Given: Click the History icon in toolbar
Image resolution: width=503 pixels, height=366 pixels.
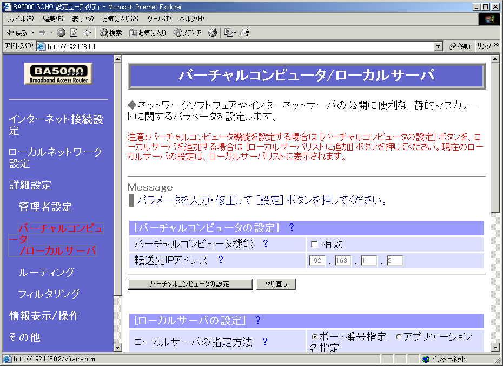Looking at the screenshot, I should [x=213, y=33].
